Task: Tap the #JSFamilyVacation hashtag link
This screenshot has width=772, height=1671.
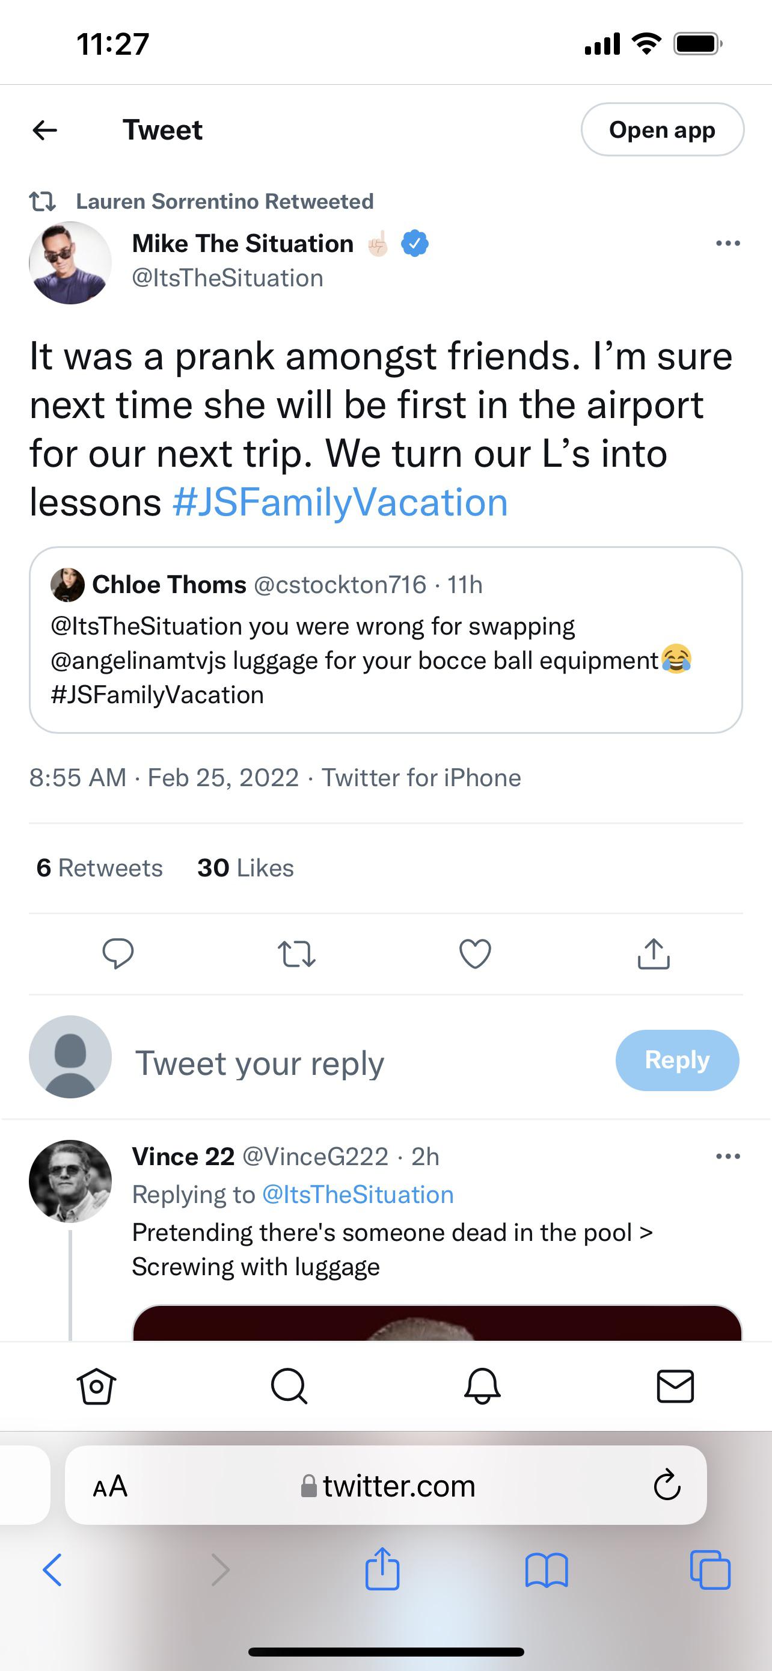Action: coord(340,503)
